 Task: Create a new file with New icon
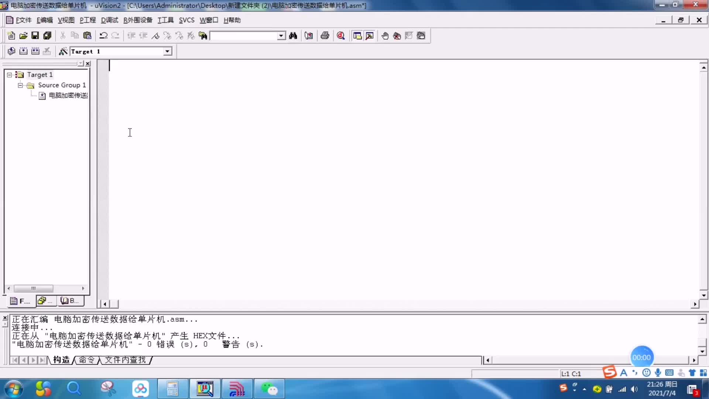pyautogui.click(x=11, y=35)
